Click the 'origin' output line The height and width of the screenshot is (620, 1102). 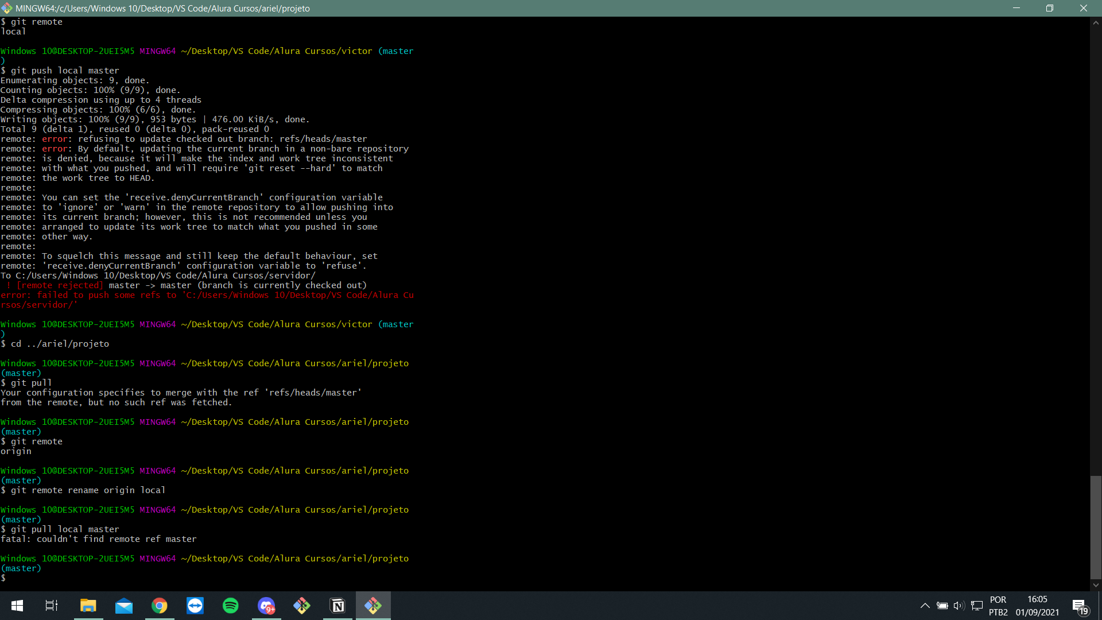click(x=16, y=451)
